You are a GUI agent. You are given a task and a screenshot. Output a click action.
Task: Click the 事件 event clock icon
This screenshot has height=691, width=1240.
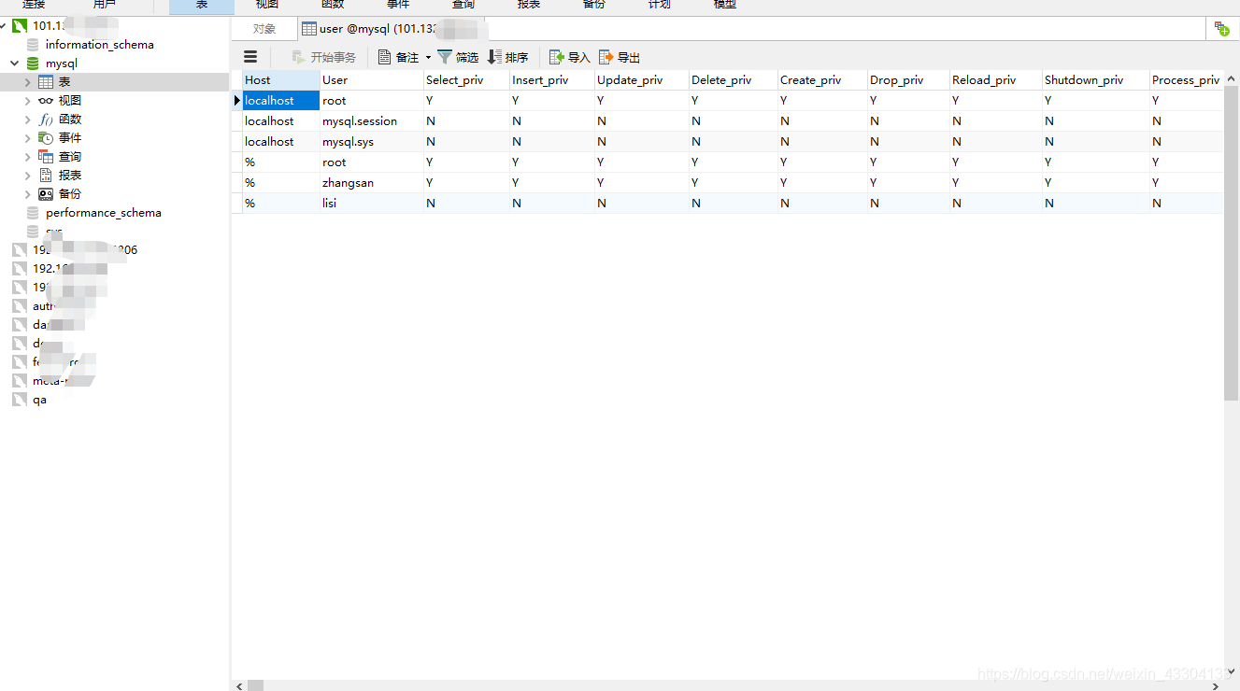46,138
